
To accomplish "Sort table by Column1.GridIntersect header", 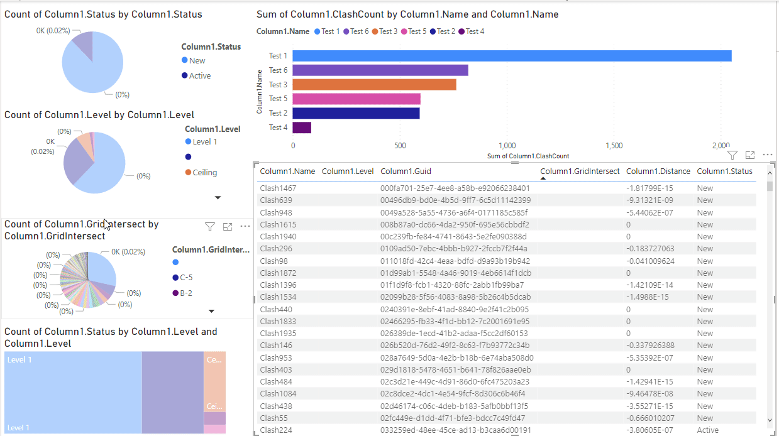I will pyautogui.click(x=580, y=171).
